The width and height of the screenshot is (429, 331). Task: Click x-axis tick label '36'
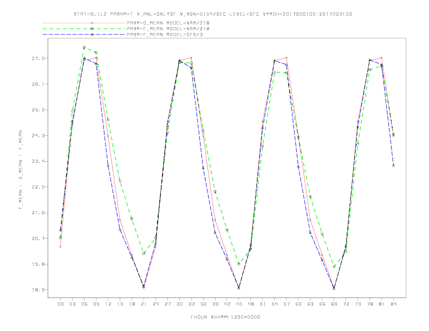tap(203, 304)
